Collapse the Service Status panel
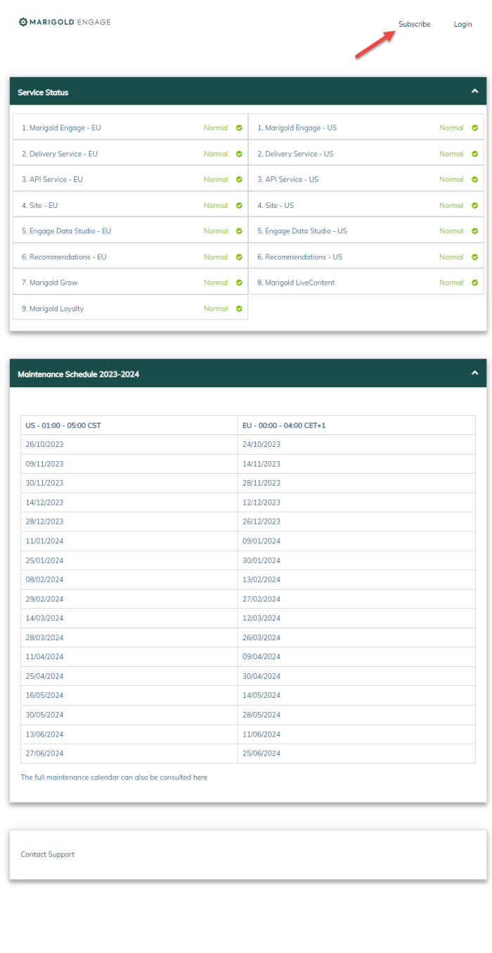 (x=474, y=91)
